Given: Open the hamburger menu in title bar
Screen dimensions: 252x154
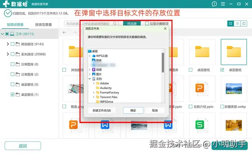Looking at the screenshot, I should [223, 4].
